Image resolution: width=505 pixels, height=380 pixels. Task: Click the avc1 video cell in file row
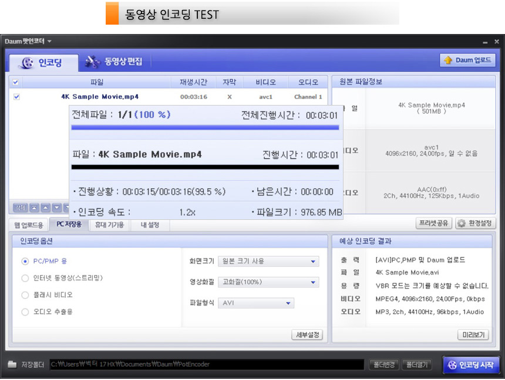pyautogui.click(x=265, y=97)
